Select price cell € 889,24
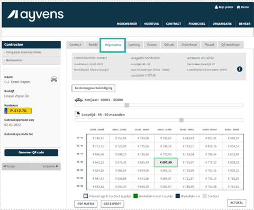 [x=233, y=138]
